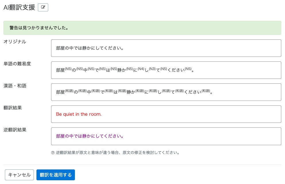This screenshot has width=285, height=184.
Task: Click the AI翻訳支援 heading
Action: click(19, 7)
